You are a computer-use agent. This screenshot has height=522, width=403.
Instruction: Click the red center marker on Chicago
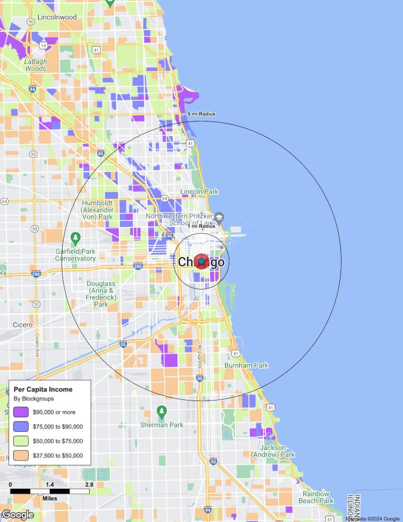pos(201,262)
